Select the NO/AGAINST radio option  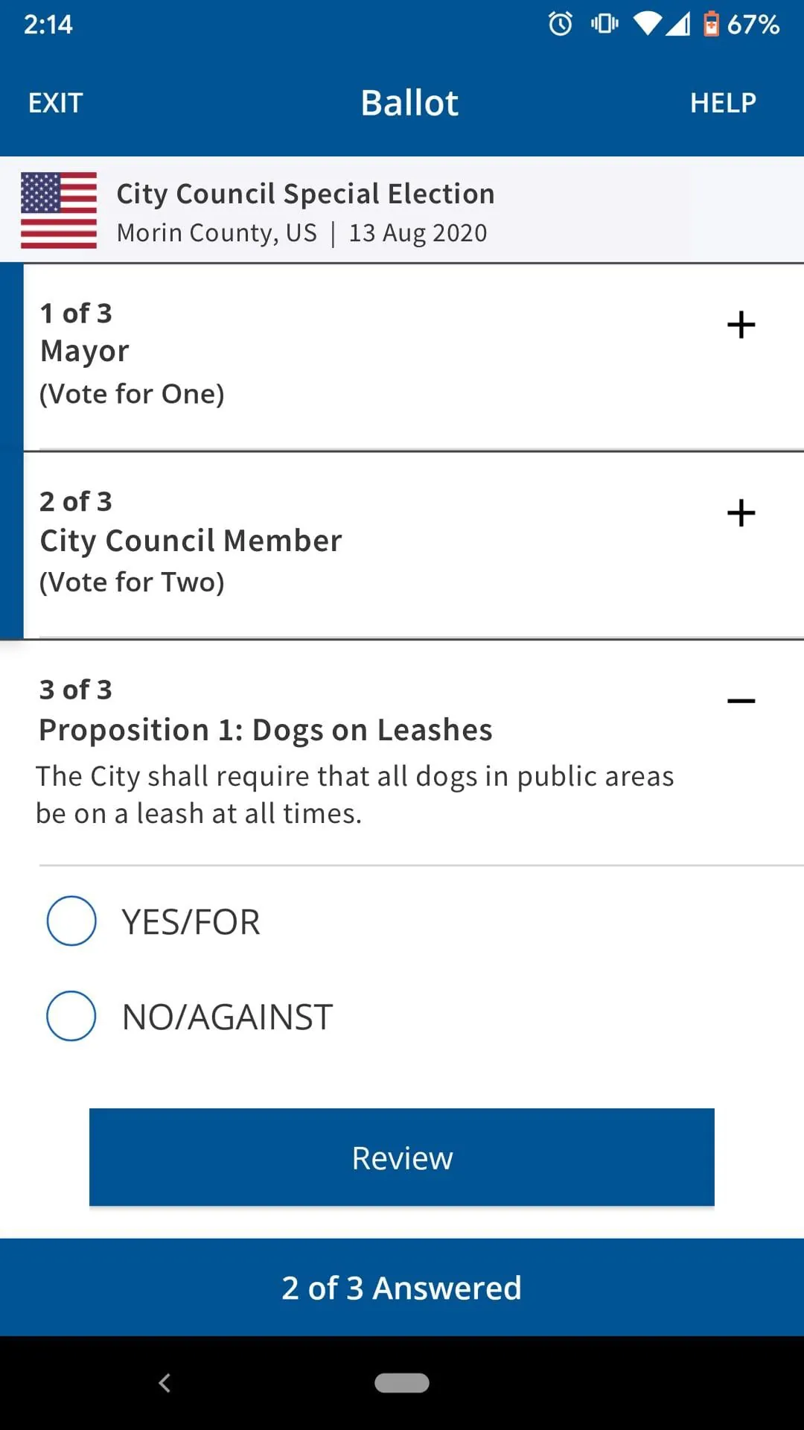pos(71,1016)
